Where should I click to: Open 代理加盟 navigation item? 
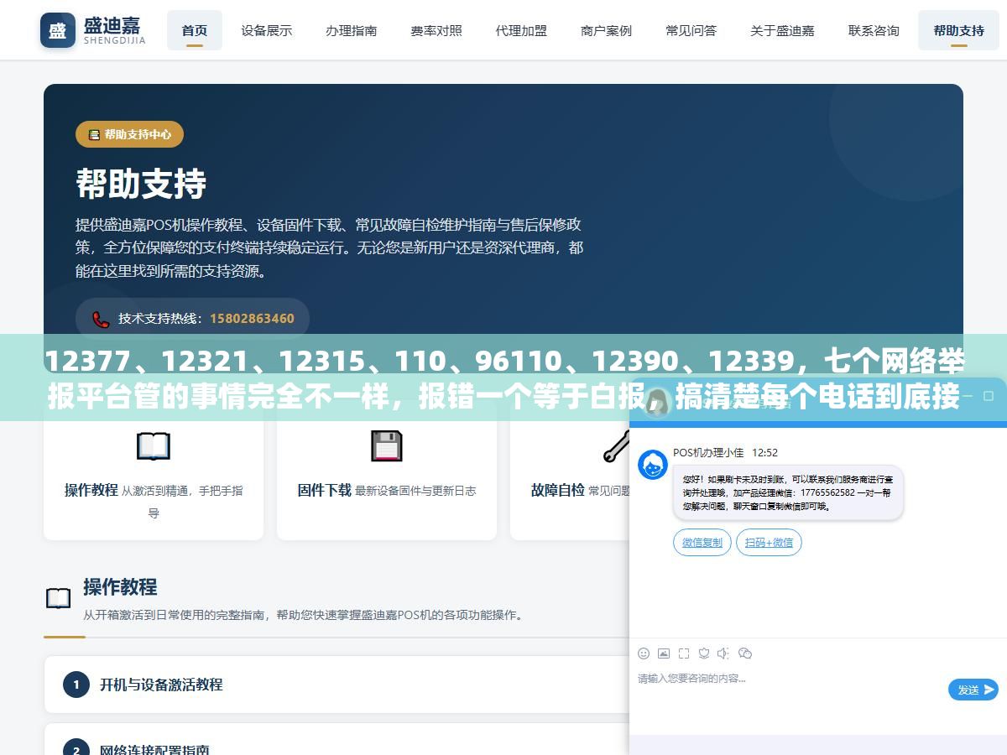pyautogui.click(x=521, y=30)
